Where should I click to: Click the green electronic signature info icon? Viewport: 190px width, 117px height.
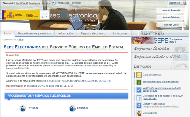pyautogui.click(x=139, y=82)
